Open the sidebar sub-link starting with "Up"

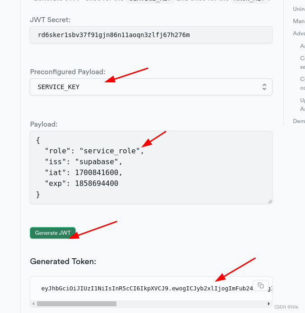[x=302, y=104]
